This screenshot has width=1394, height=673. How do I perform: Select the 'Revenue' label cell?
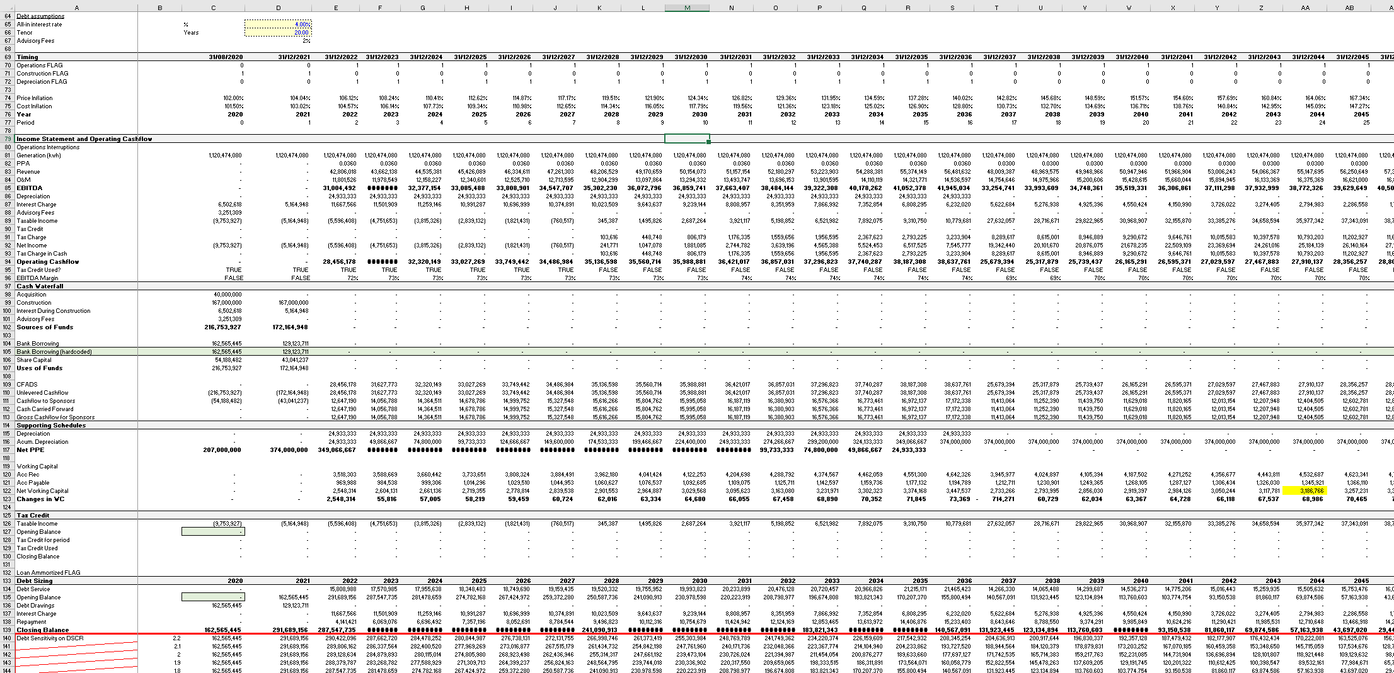click(x=28, y=171)
